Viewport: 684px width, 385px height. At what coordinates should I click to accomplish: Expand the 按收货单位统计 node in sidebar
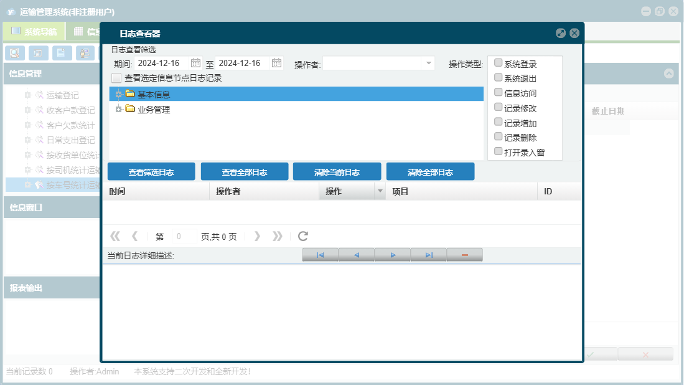27,154
